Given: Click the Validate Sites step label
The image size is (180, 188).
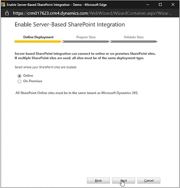Looking at the screenshot, I should pyautogui.click(x=134, y=37).
